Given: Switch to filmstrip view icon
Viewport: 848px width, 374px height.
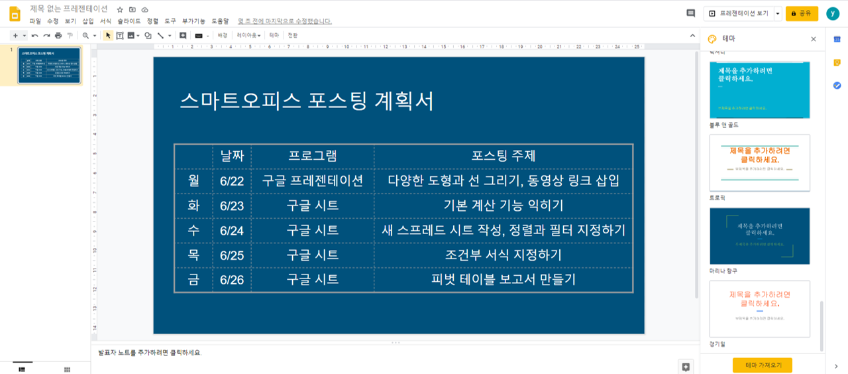Looking at the screenshot, I should [x=22, y=369].
